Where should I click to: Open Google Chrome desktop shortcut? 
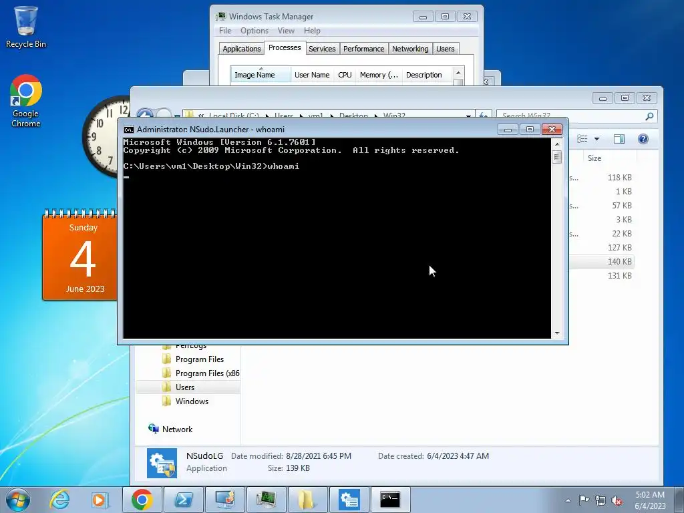pyautogui.click(x=26, y=102)
